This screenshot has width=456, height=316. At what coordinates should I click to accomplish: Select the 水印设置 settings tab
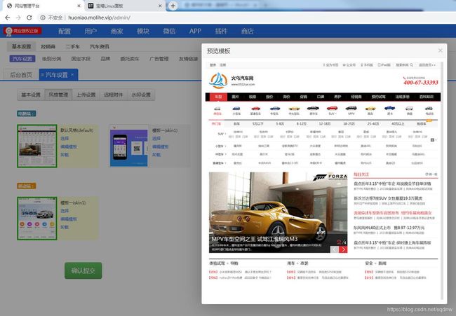click(x=141, y=95)
